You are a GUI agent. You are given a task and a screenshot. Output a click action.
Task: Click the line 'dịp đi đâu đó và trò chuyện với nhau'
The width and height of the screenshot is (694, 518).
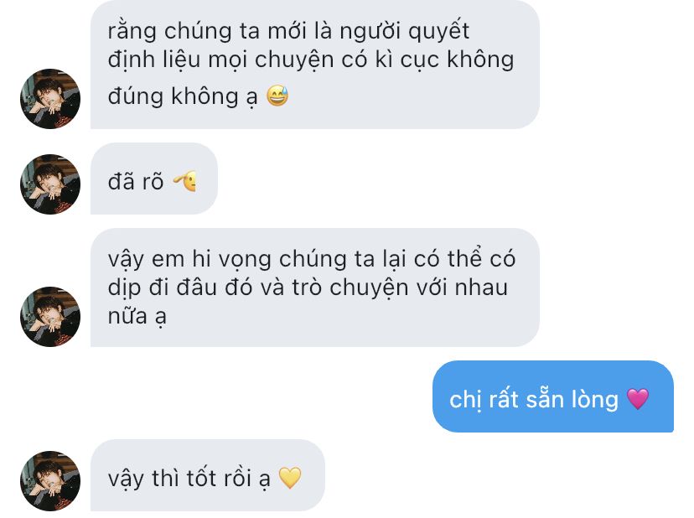click(x=308, y=287)
